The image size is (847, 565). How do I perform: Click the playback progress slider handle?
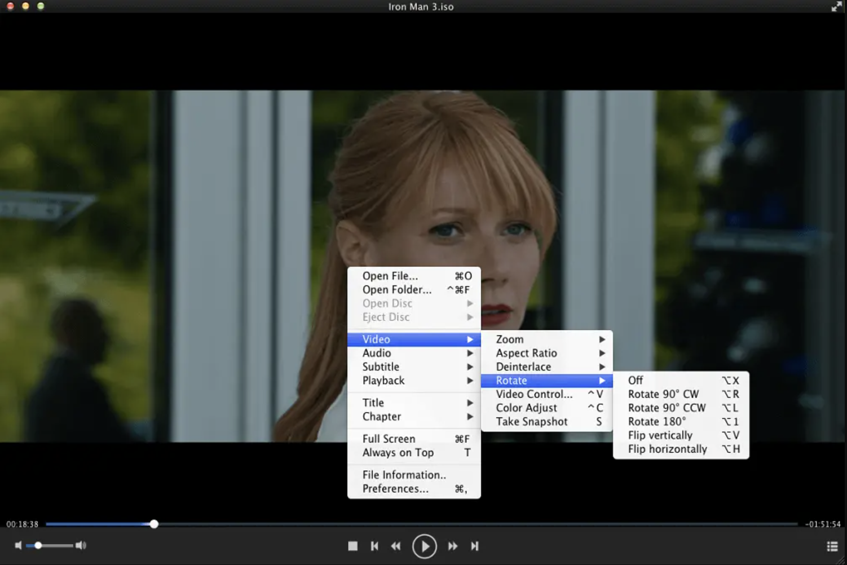click(x=154, y=524)
